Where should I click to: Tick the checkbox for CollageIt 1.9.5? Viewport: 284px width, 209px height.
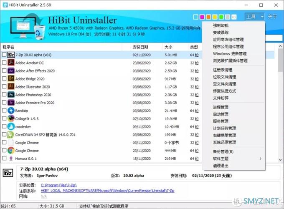click(x=4, y=118)
